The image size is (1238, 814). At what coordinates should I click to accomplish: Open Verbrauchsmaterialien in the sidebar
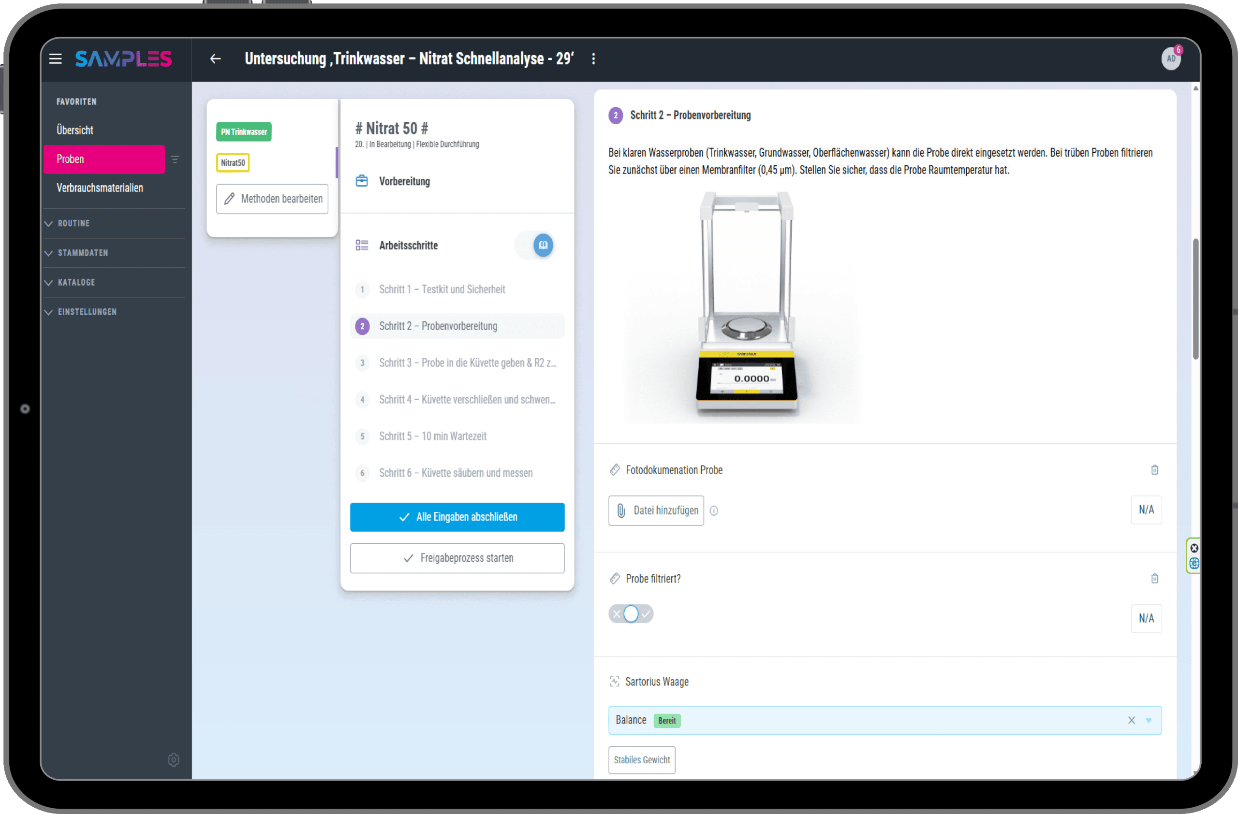[x=100, y=188]
